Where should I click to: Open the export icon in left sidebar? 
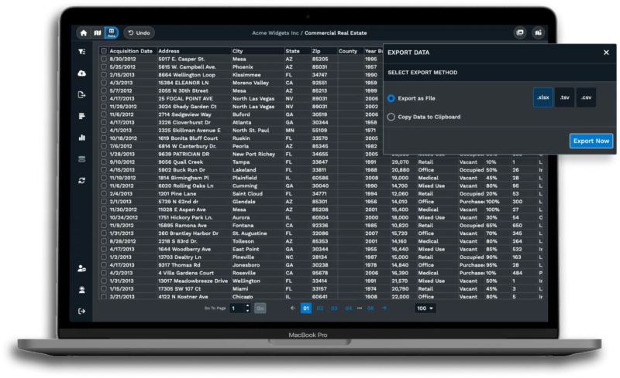click(x=82, y=94)
